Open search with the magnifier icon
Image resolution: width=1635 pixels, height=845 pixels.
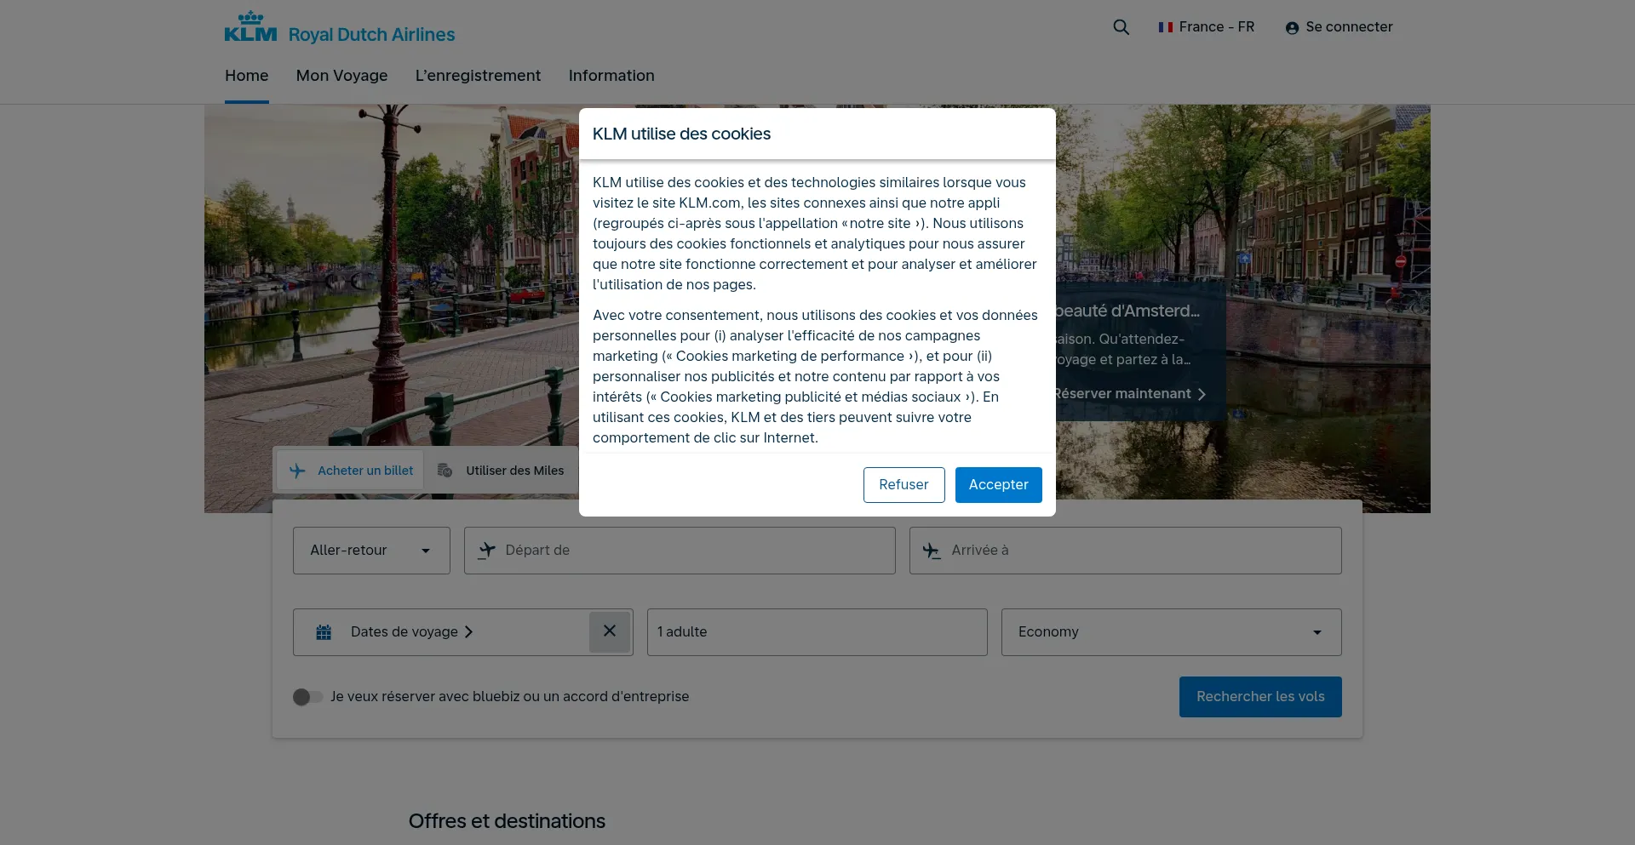coord(1121,27)
